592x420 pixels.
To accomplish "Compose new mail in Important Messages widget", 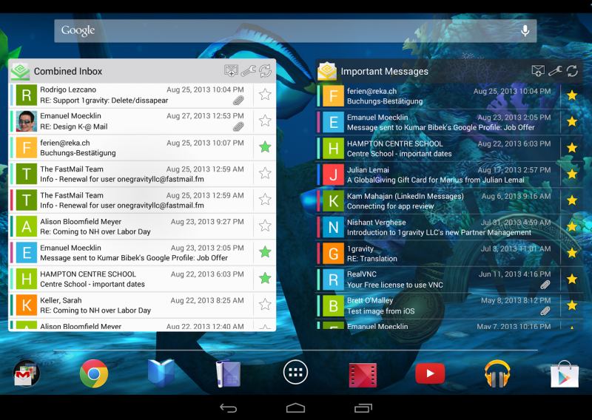I will tap(538, 71).
